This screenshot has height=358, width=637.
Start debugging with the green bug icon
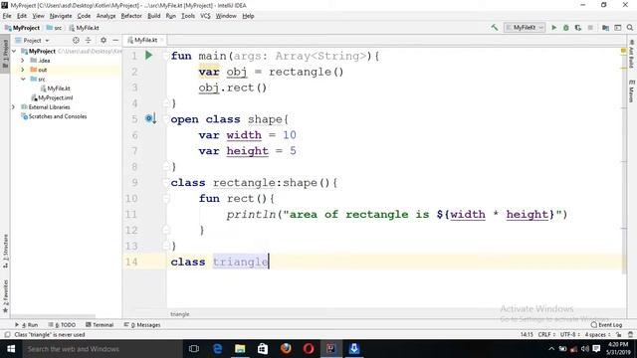click(x=566, y=28)
